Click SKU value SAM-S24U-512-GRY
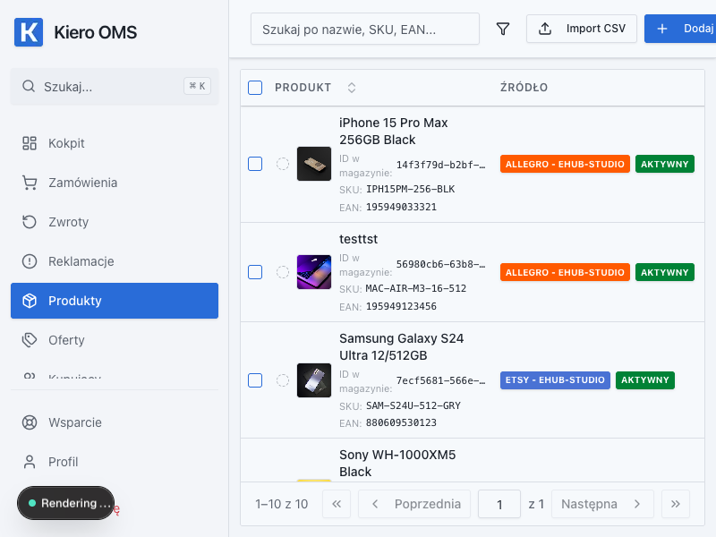716x537 pixels. click(x=413, y=405)
